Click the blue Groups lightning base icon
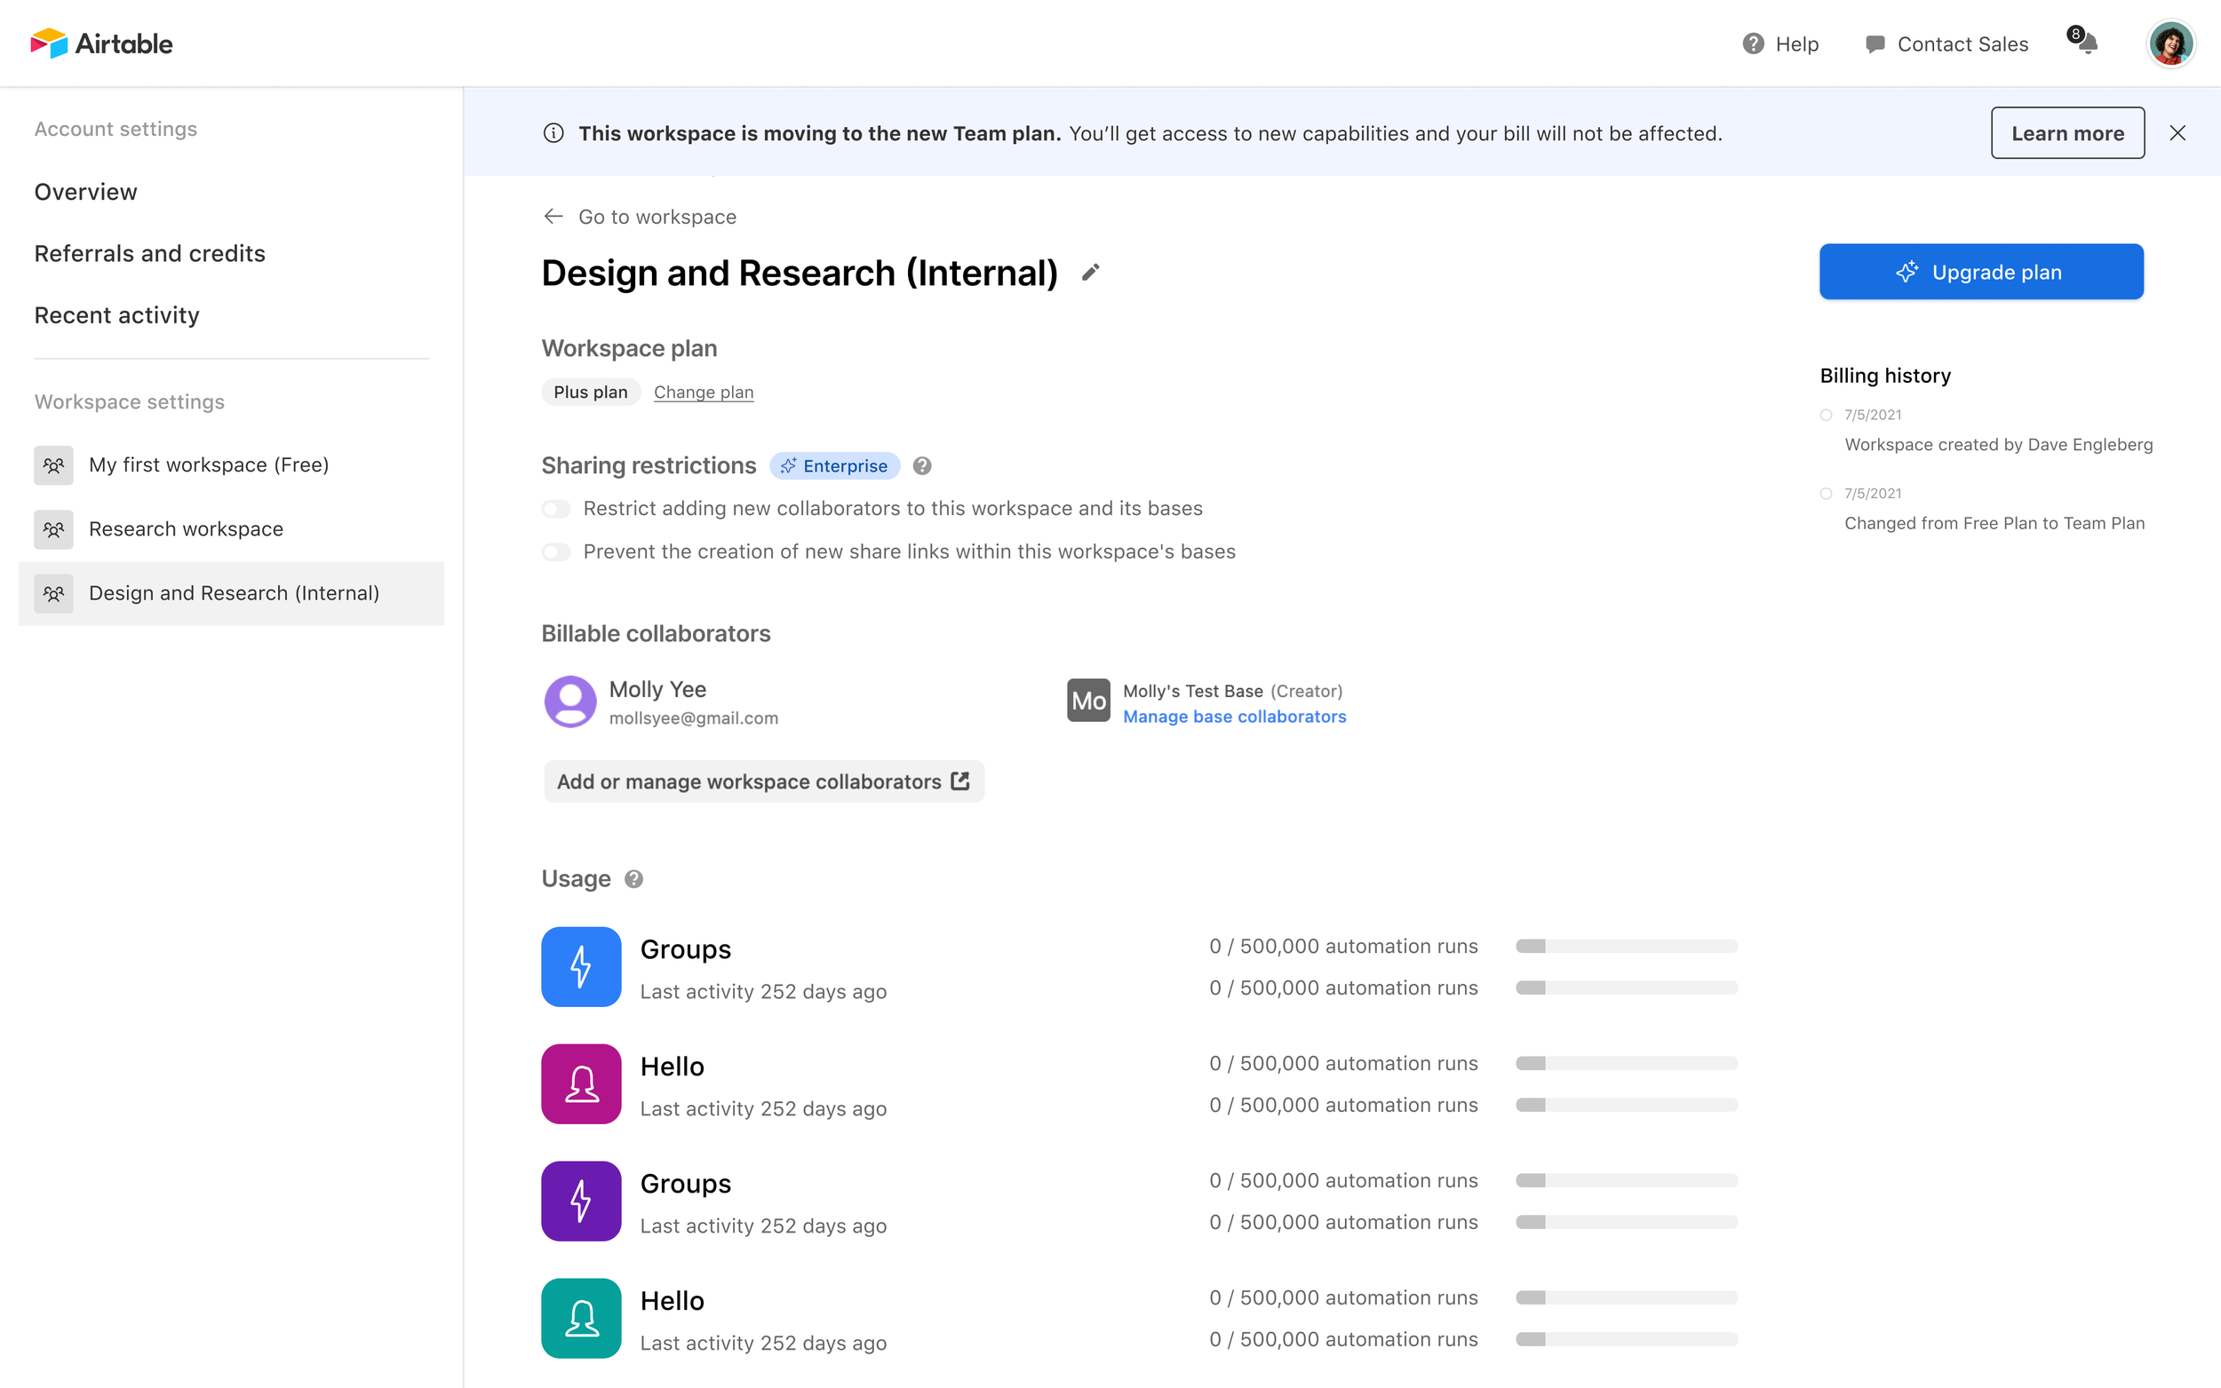The width and height of the screenshot is (2221, 1388). click(x=581, y=967)
